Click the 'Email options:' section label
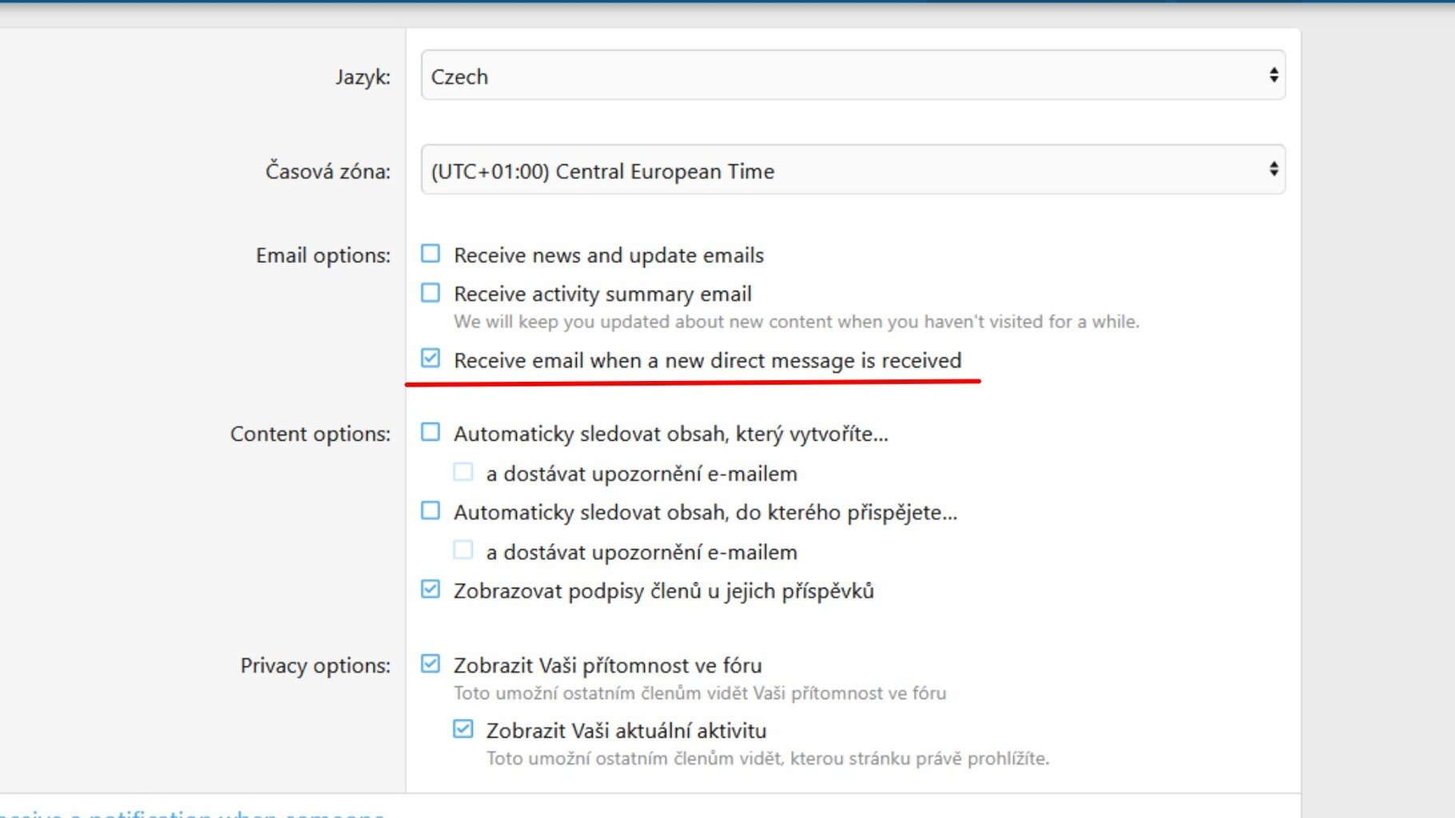The height and width of the screenshot is (818, 1455). coord(323,256)
